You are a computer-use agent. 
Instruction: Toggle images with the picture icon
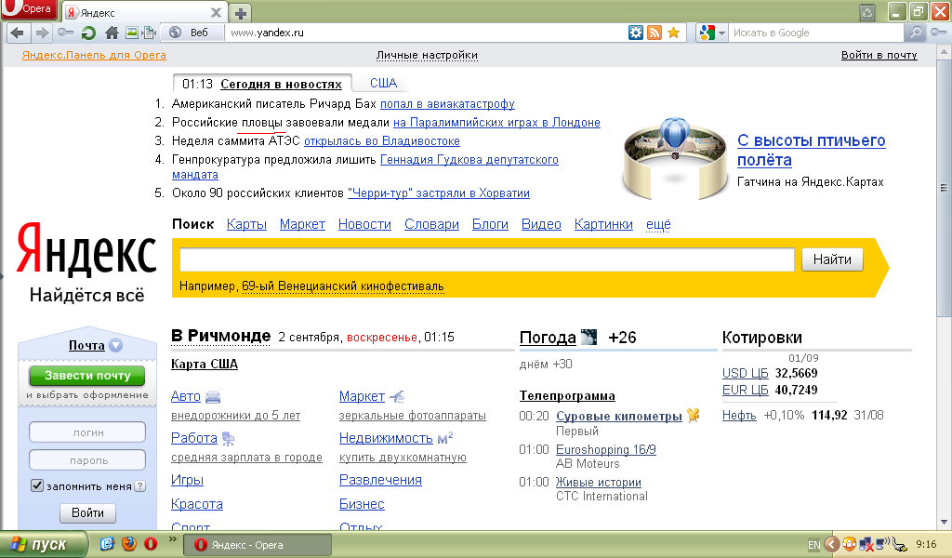click(x=131, y=33)
